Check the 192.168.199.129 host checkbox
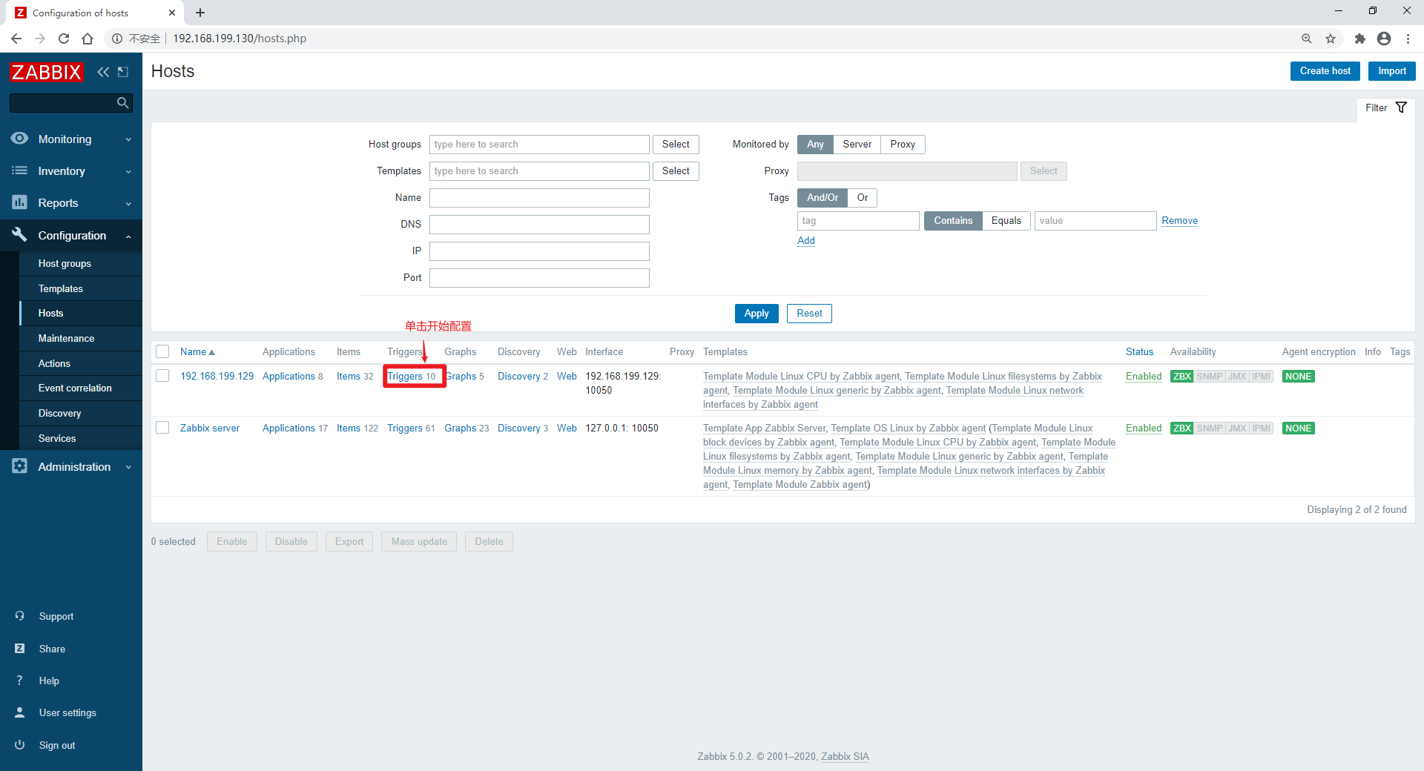Screen dimensions: 1424x771 pos(163,376)
